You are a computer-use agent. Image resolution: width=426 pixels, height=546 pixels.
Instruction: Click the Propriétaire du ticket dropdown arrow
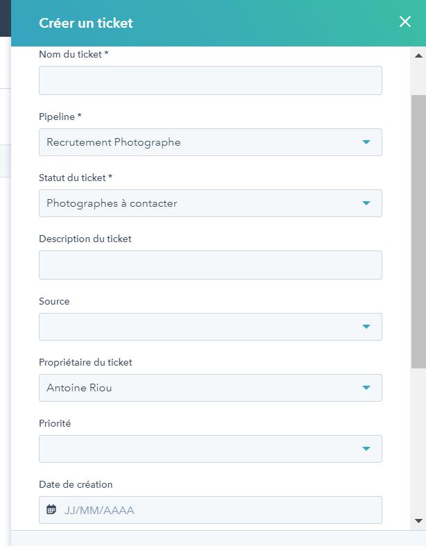click(x=366, y=388)
